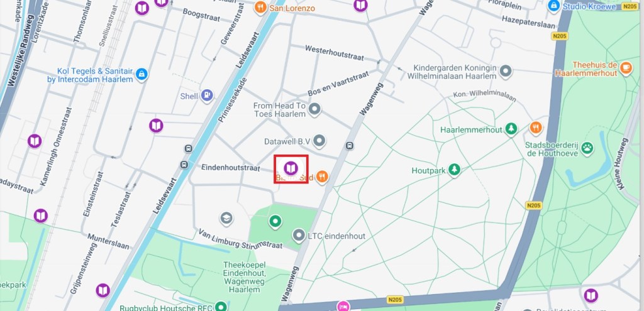
Task: Click the pink hotel bed marker
Action: tap(343, 306)
